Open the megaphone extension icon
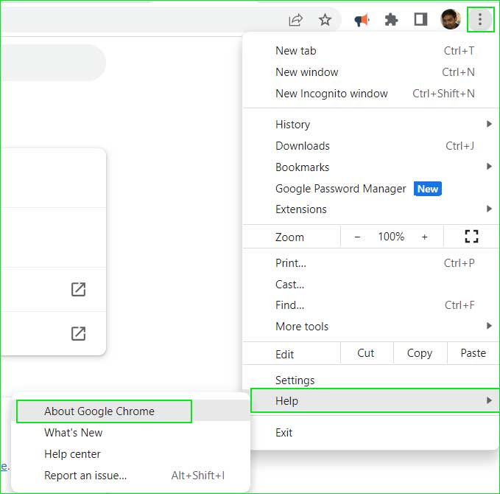This screenshot has height=494, width=500. pos(362,20)
